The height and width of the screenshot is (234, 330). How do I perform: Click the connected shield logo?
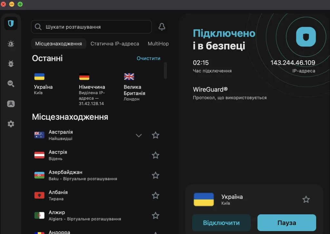click(x=306, y=37)
